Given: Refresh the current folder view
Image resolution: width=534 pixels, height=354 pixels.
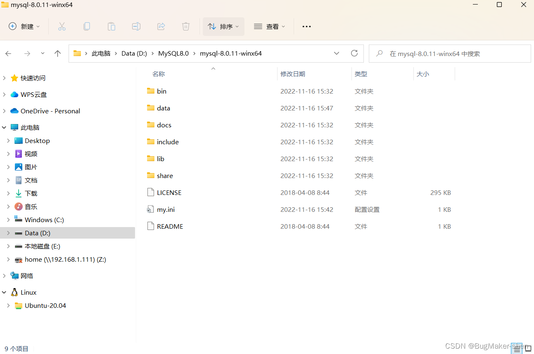Looking at the screenshot, I should click(x=354, y=53).
